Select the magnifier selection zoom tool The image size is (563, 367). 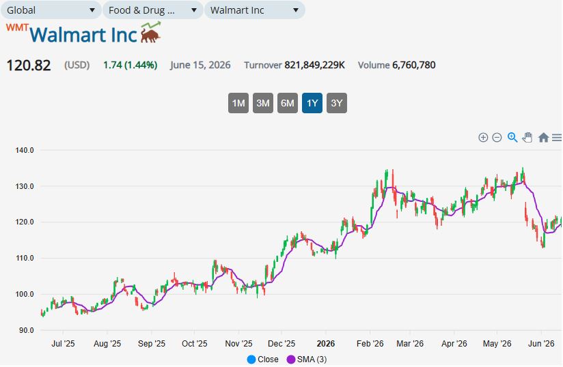(512, 137)
